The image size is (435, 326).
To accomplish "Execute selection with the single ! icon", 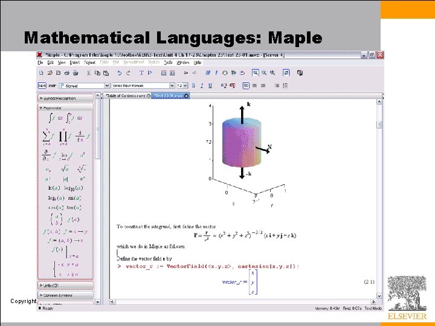I will coord(216,73).
